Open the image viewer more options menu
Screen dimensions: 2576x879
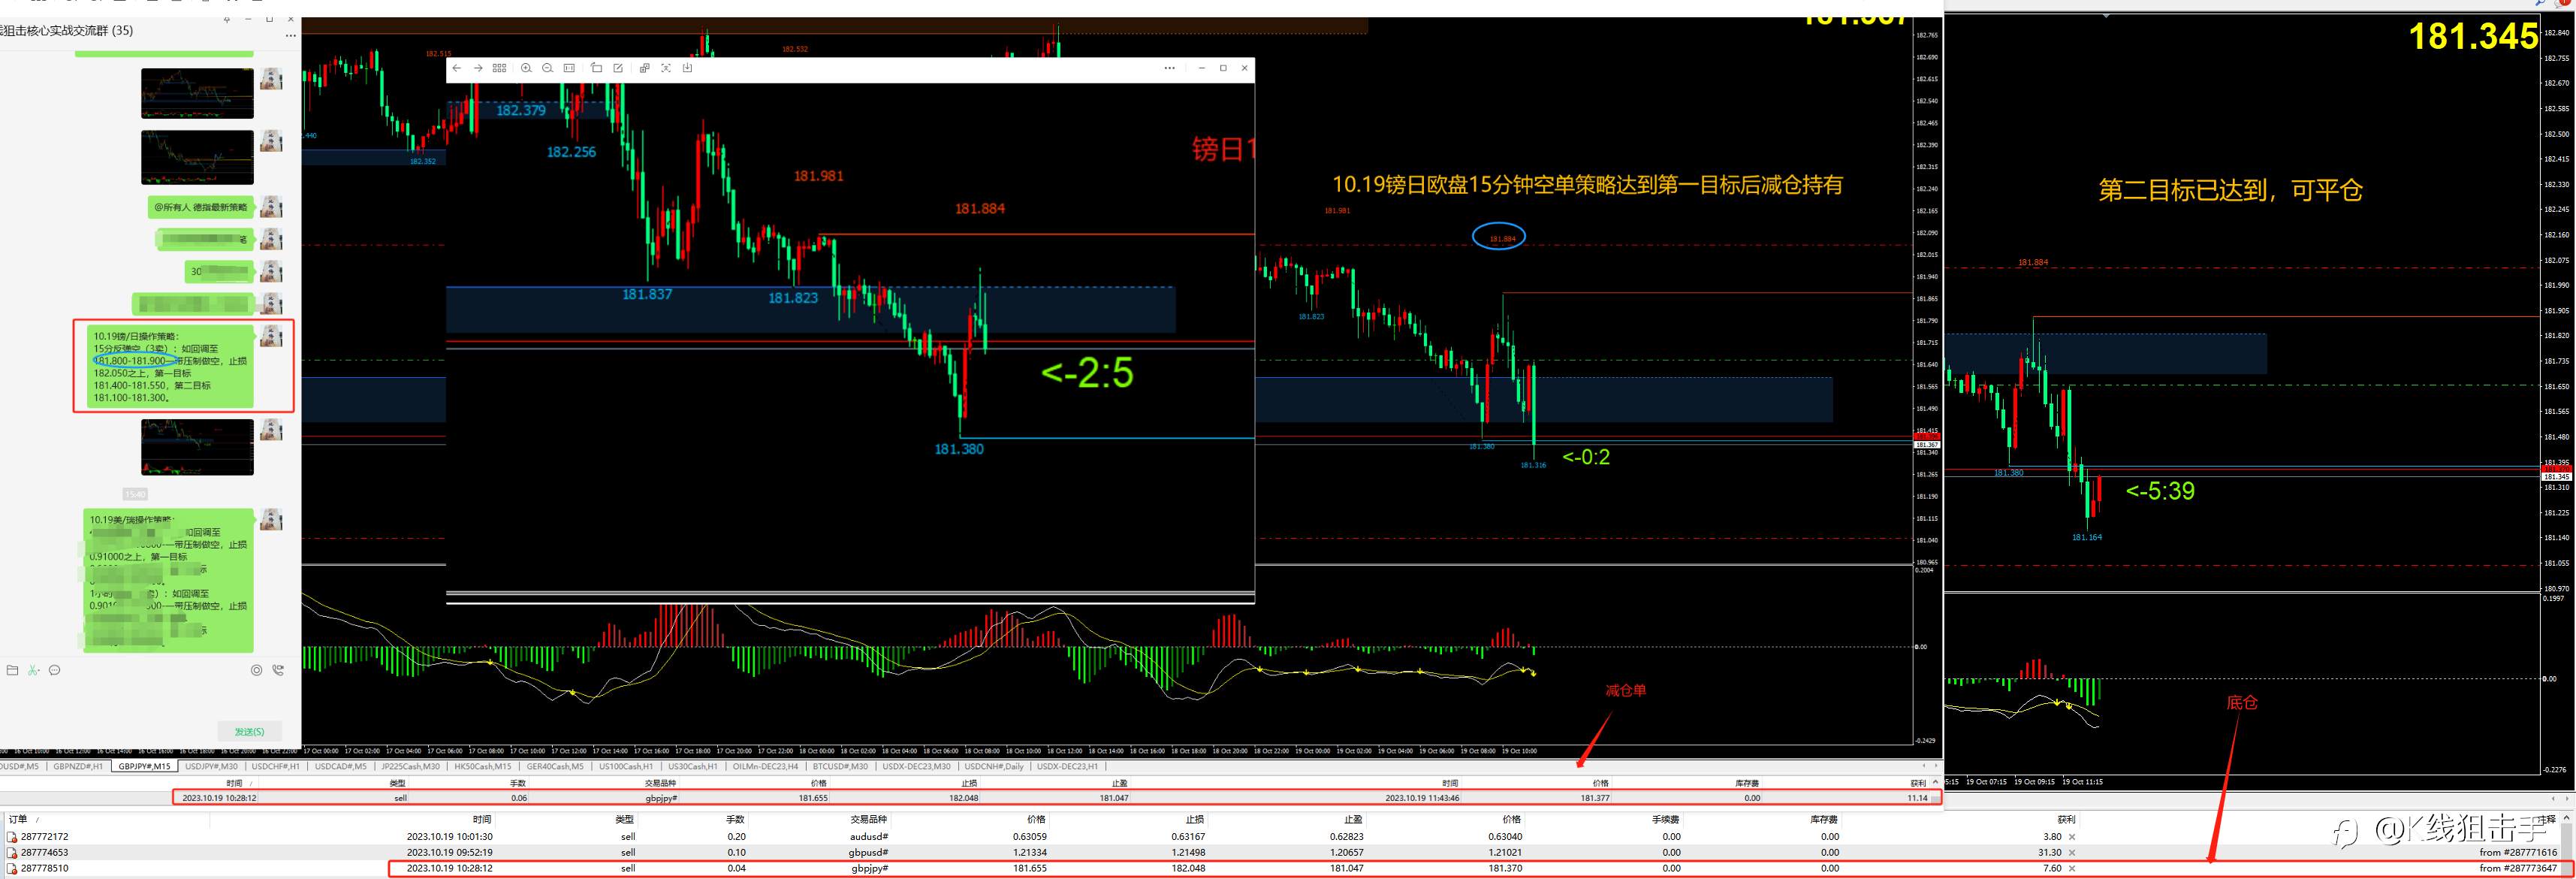[1169, 68]
